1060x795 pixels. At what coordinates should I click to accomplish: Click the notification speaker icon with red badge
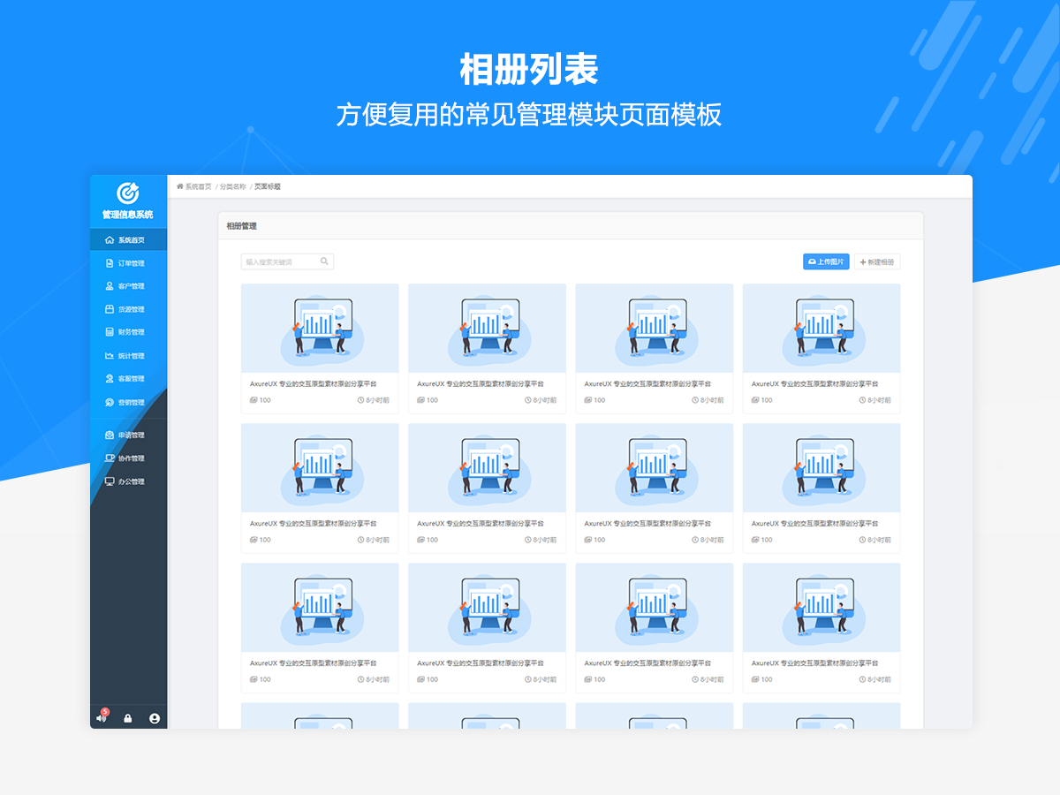[102, 718]
